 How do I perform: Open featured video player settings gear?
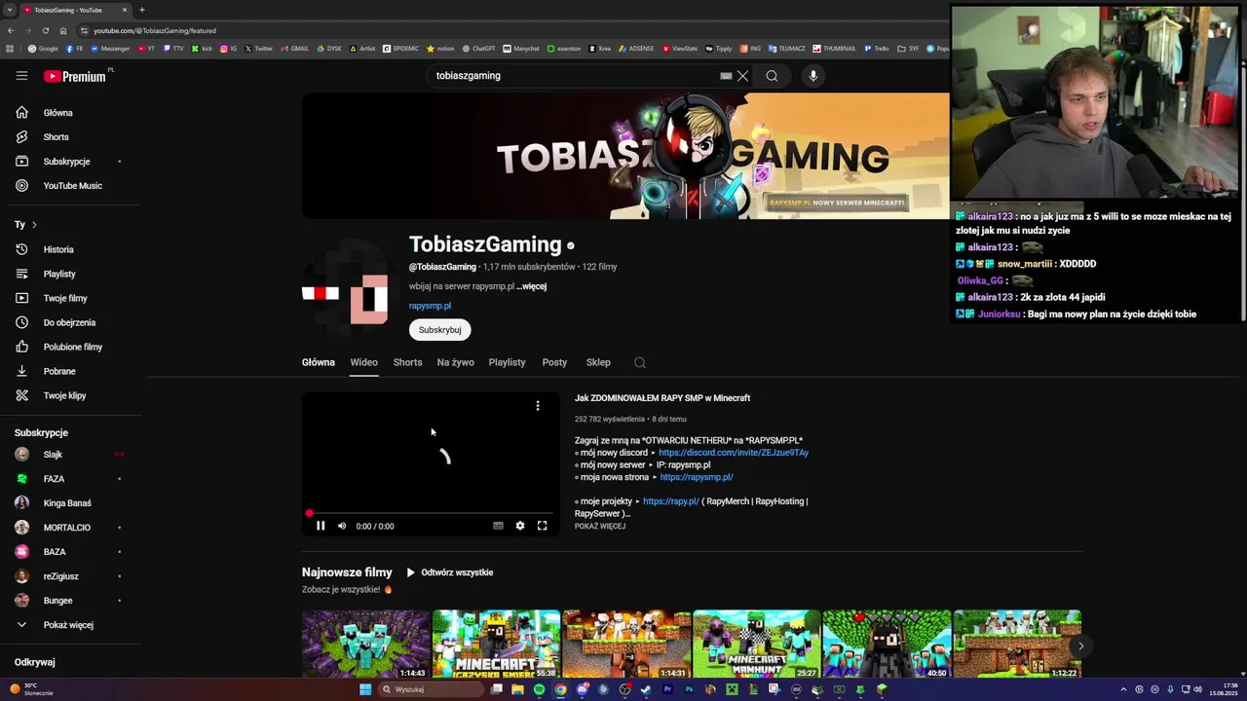520,526
